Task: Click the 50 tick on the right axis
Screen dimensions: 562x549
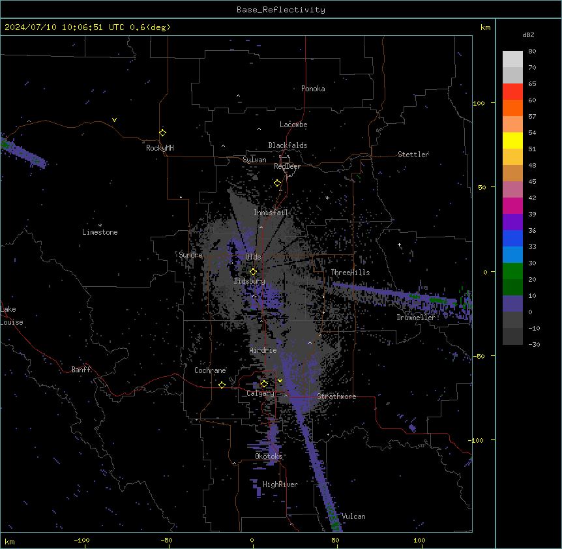Action: [x=482, y=187]
